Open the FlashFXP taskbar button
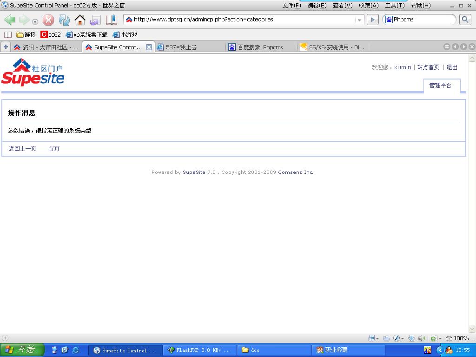The image size is (476, 357). [199, 350]
